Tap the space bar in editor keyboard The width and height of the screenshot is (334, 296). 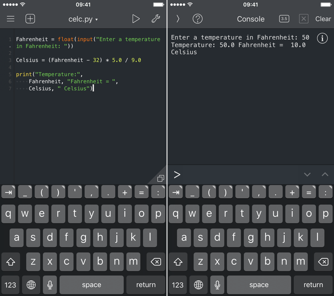pyautogui.click(x=92, y=285)
